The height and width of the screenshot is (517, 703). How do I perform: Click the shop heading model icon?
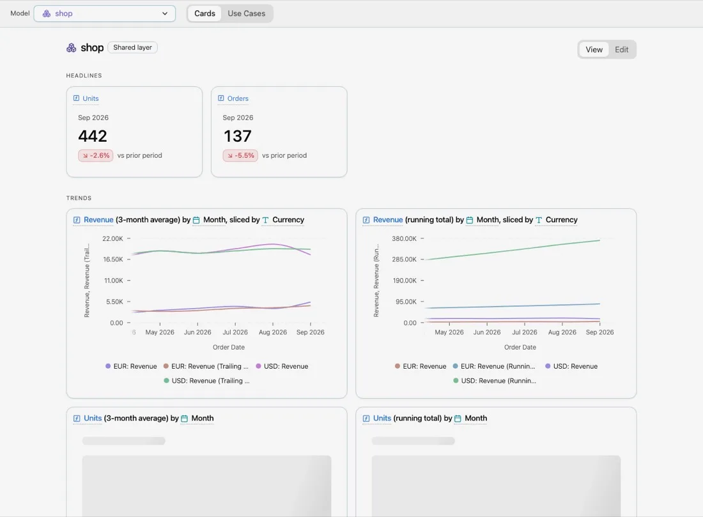(72, 47)
